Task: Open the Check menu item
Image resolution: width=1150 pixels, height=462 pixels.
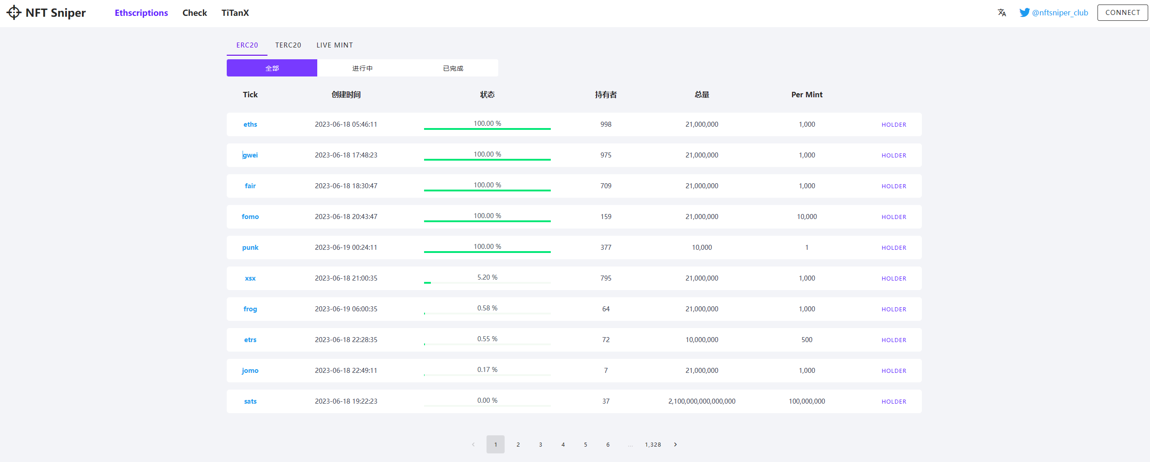Action: click(195, 13)
